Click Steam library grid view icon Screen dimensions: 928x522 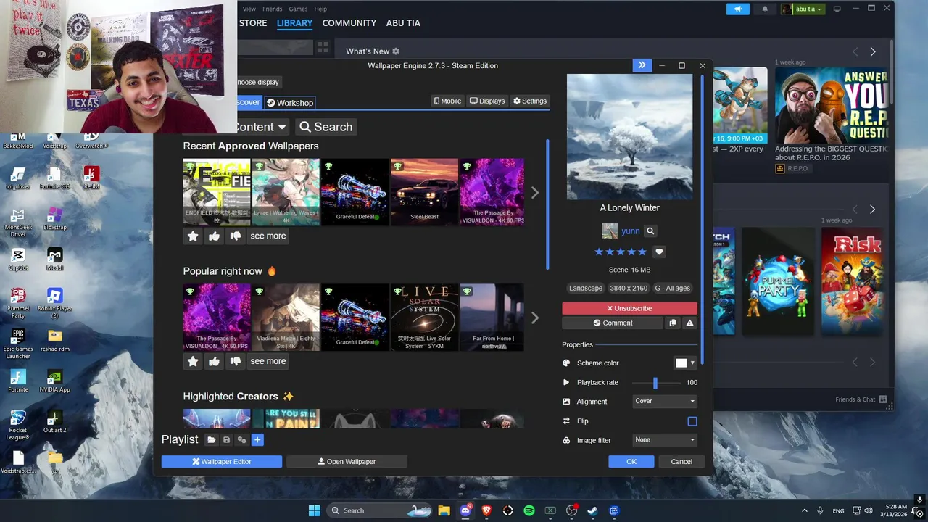[x=323, y=47]
